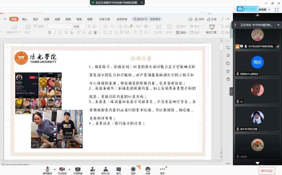
Task: Click the unmute microphone button
Action: (x=47, y=169)
